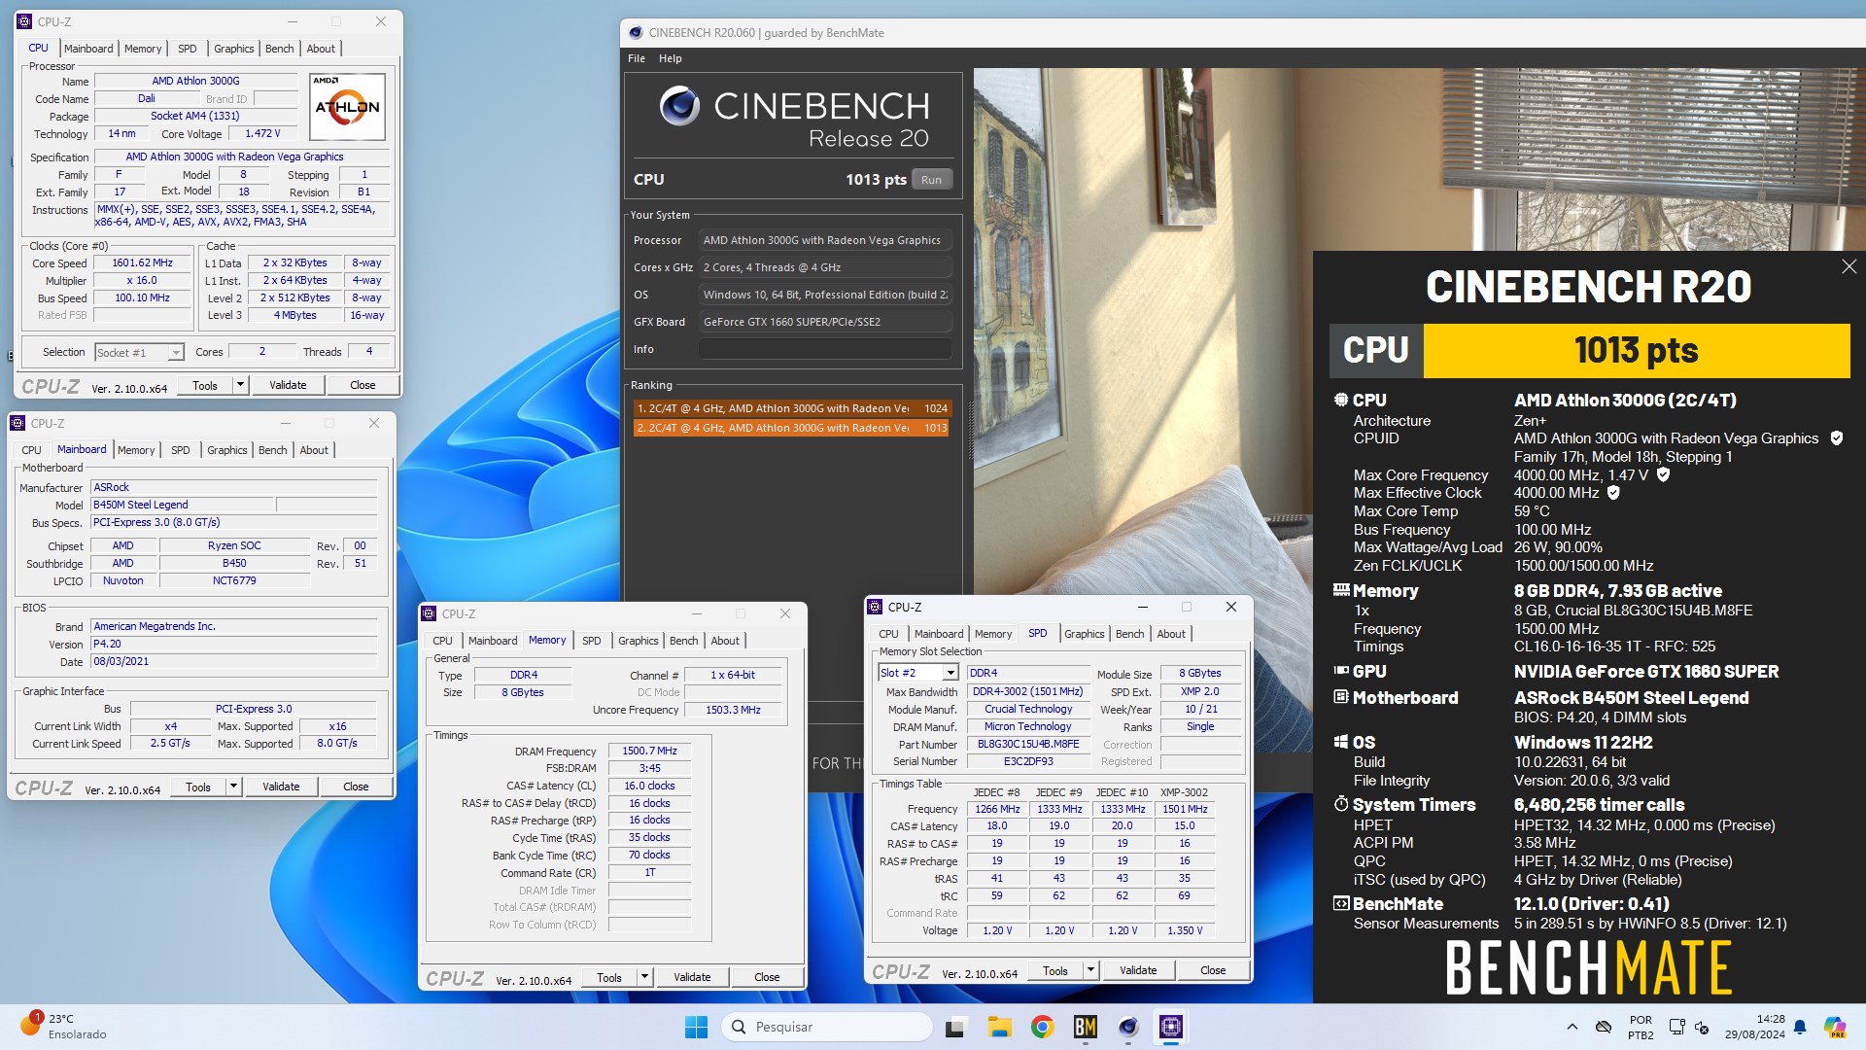Expand Tools arrow in CPU-Z SPD window
1866x1050 pixels.
pyautogui.click(x=1090, y=970)
